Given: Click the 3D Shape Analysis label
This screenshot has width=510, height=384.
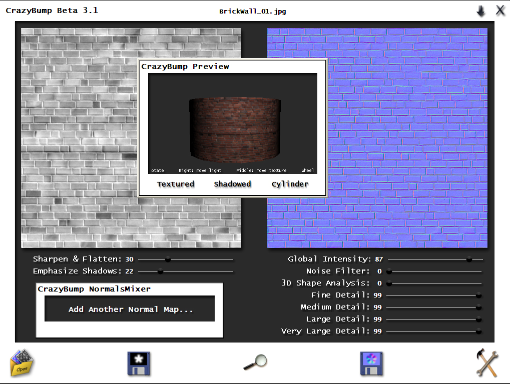Looking at the screenshot, I should 326,283.
